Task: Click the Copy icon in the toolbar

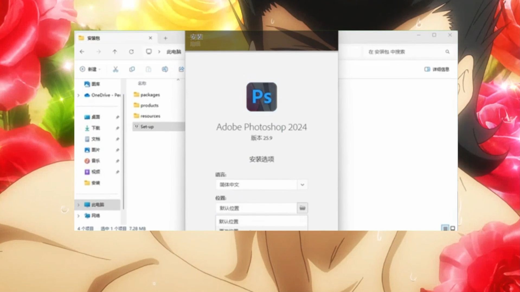Action: point(132,69)
